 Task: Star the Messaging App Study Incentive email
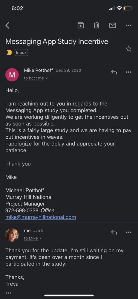click(x=129, y=49)
